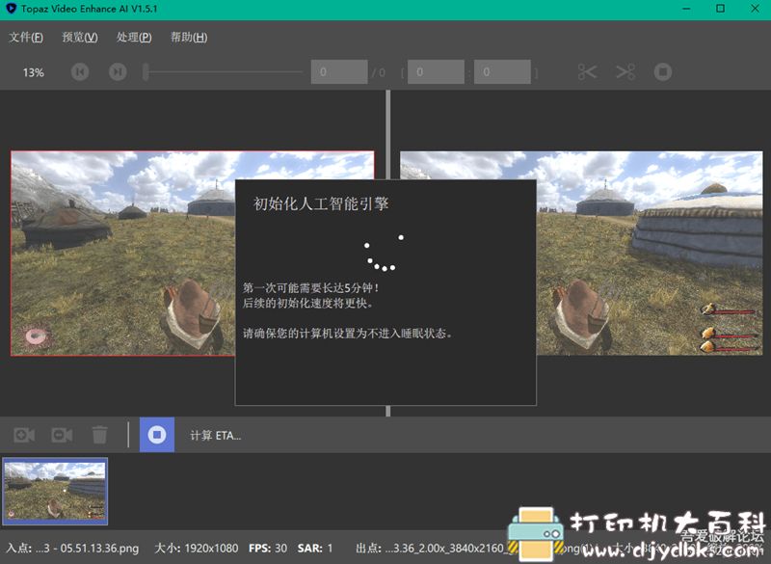The image size is (771, 564).
Task: Open the 预览(V) menu
Action: point(80,37)
